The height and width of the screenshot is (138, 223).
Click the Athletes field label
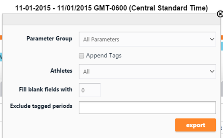coord(61,71)
